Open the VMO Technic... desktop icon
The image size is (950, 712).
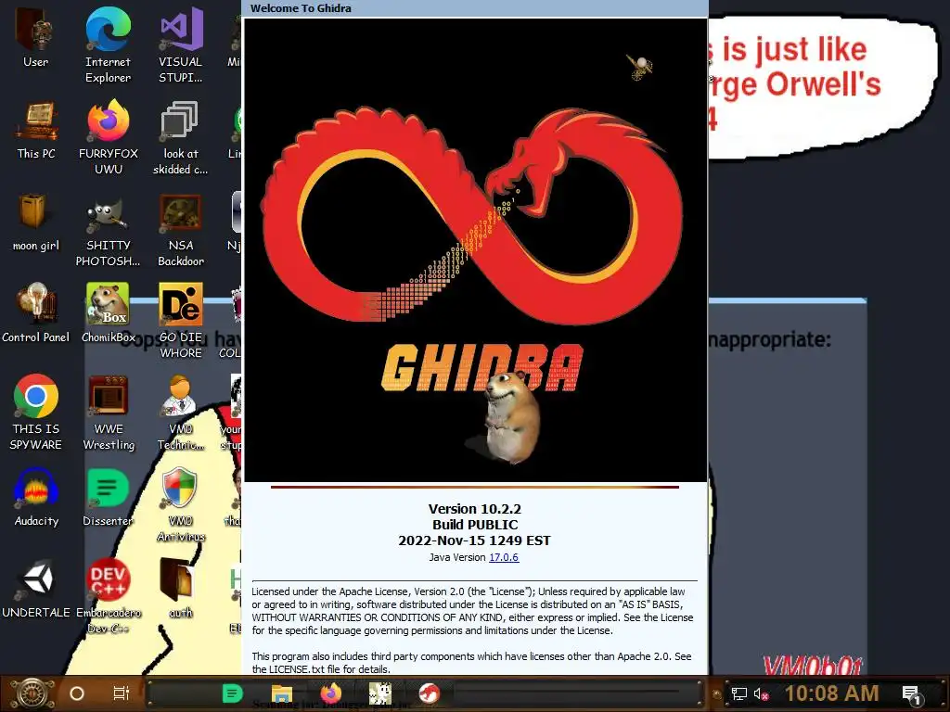pos(181,413)
